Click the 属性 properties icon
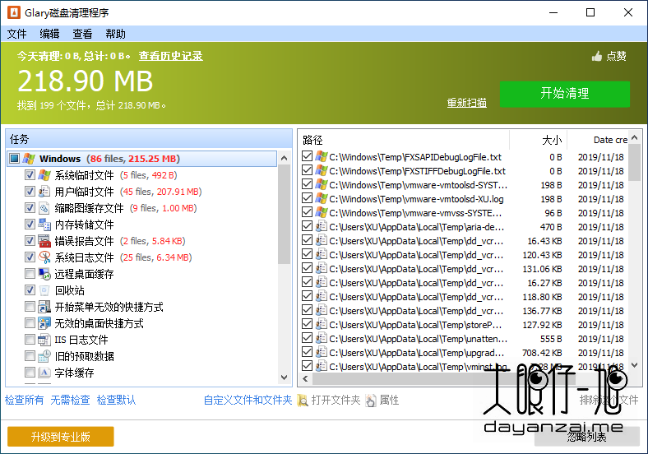648x454 pixels. pos(371,401)
